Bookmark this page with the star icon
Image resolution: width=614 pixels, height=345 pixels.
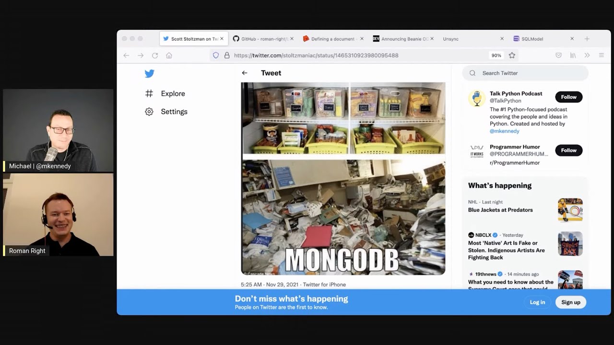pos(512,56)
